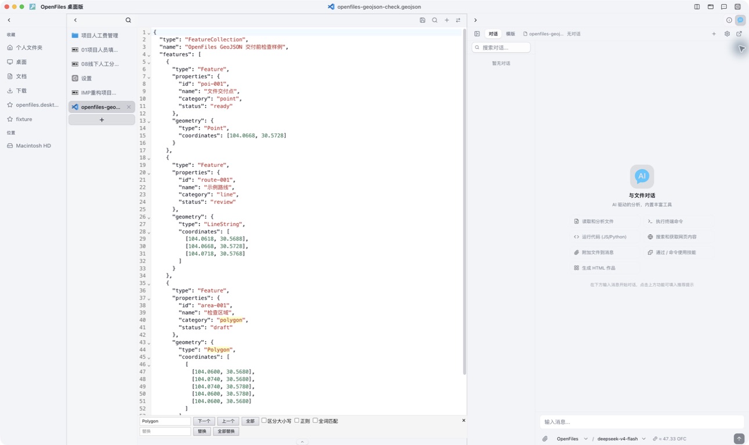
Task: Click the 执行终端命令 suggestion
Action: coord(666,221)
